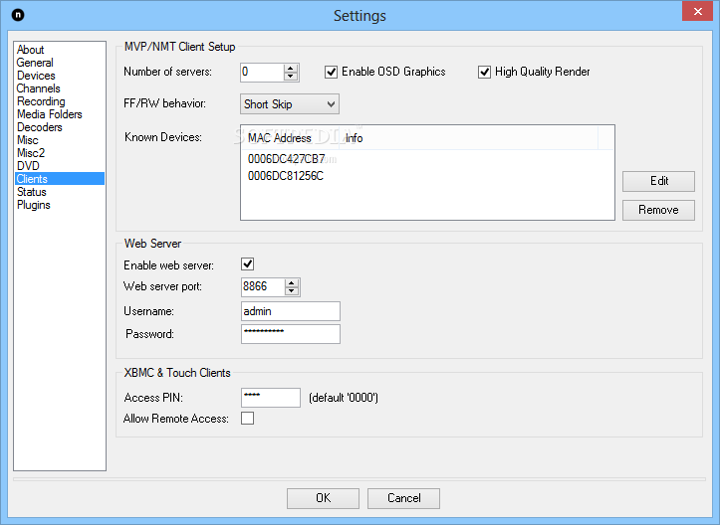This screenshot has height=525, width=720.
Task: Click the app logo icon in title bar
Action: pyautogui.click(x=18, y=15)
